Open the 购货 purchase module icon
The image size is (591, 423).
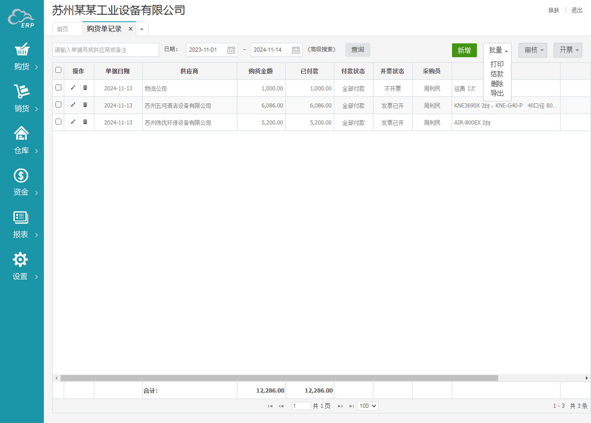pyautogui.click(x=21, y=50)
